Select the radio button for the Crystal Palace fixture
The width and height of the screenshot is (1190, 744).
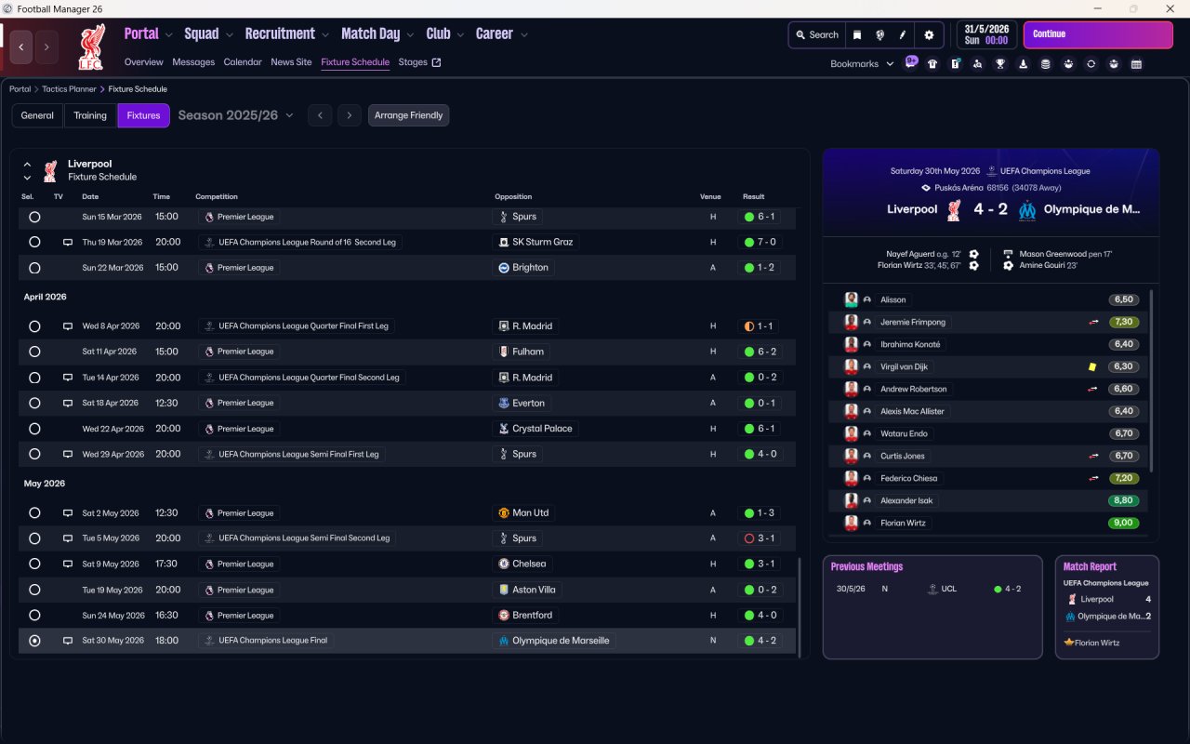[x=34, y=429]
